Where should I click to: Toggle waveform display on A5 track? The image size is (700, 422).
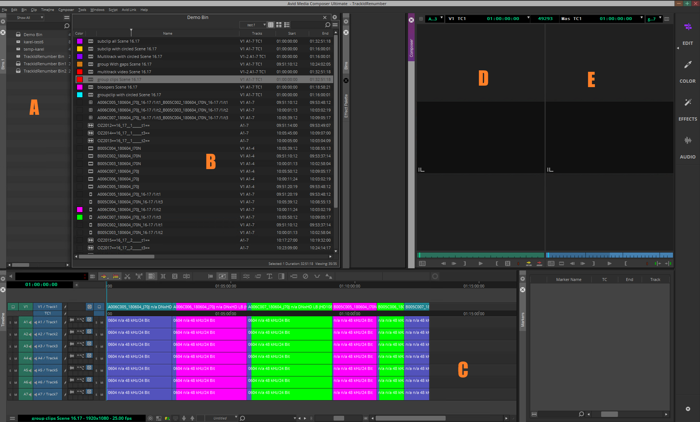click(72, 368)
